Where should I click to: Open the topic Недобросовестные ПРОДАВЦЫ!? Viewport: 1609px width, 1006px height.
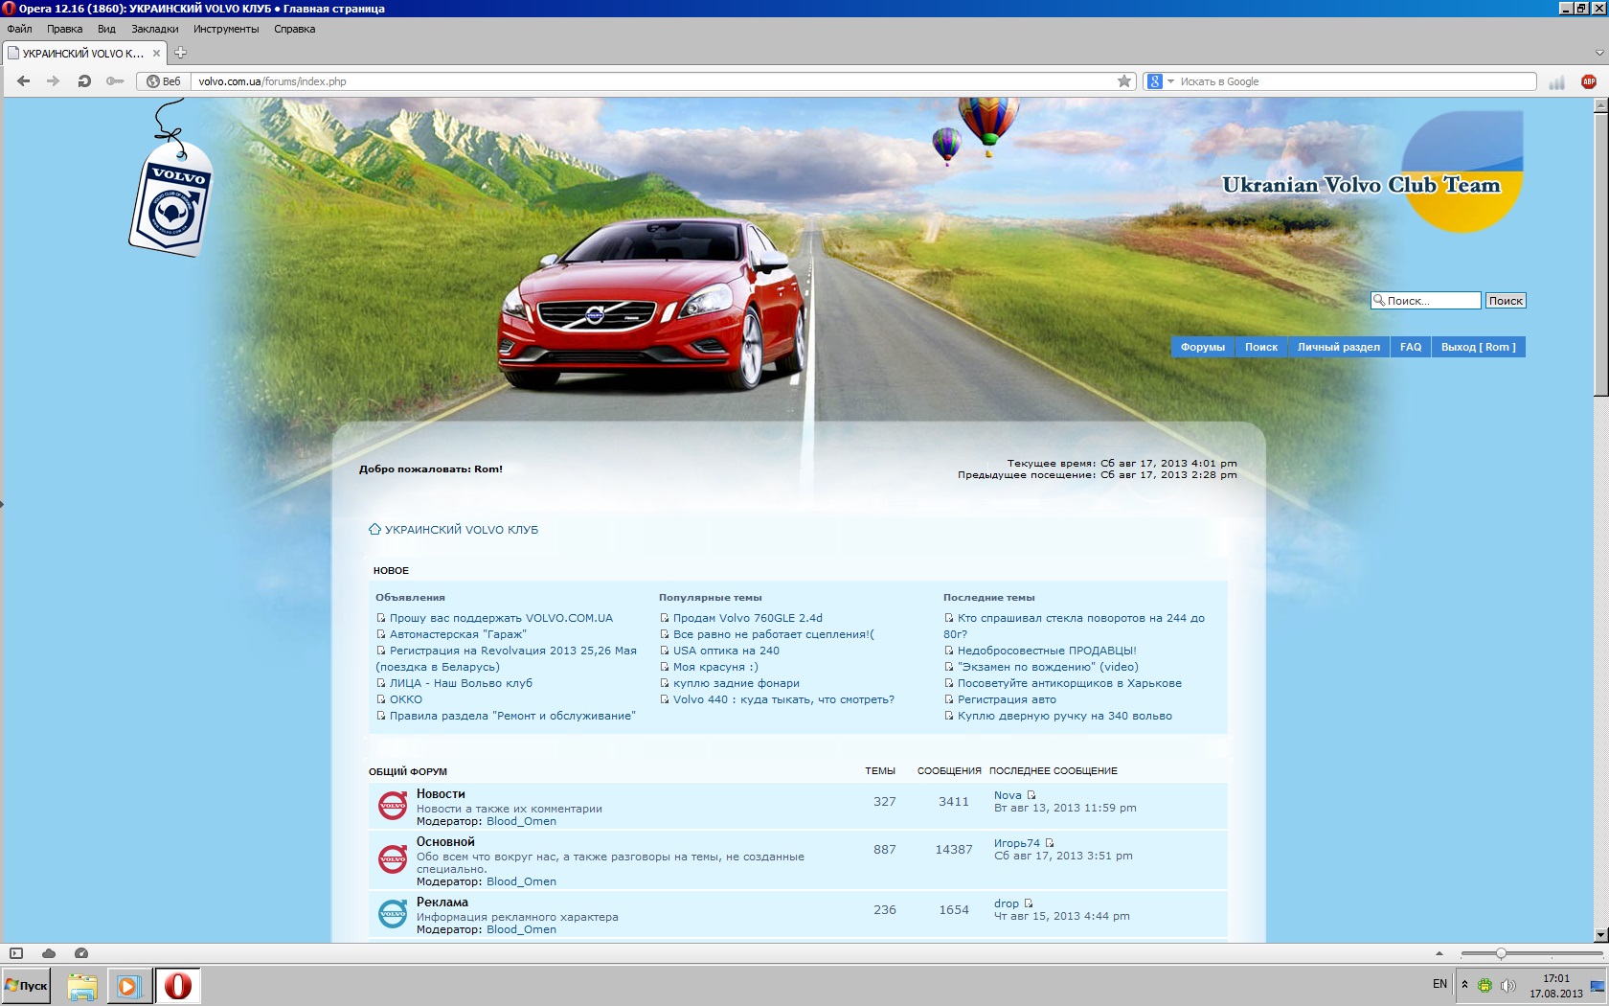pyautogui.click(x=1047, y=651)
